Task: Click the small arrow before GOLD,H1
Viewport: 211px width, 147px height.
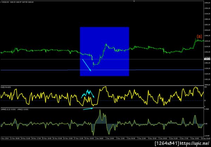Action: (x=1, y=2)
